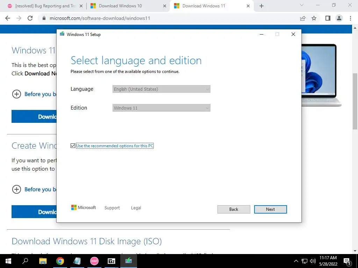358x268 pixels.
Task: Show hidden tray icons
Action: click(x=296, y=261)
